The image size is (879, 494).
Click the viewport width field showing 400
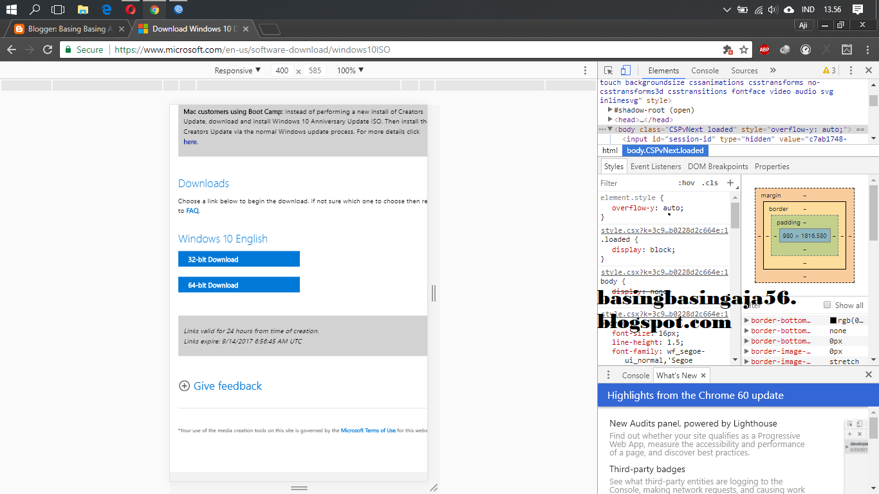(x=282, y=71)
